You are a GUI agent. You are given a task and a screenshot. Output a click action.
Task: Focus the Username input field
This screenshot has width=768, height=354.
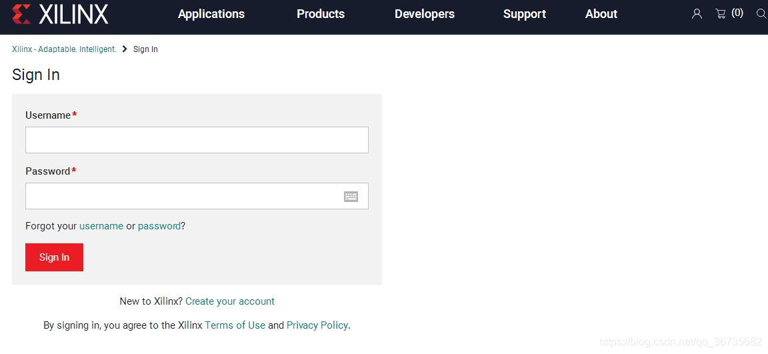(197, 140)
